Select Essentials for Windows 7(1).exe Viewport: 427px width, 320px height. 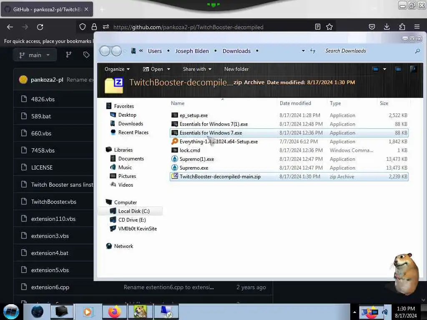click(289, 124)
